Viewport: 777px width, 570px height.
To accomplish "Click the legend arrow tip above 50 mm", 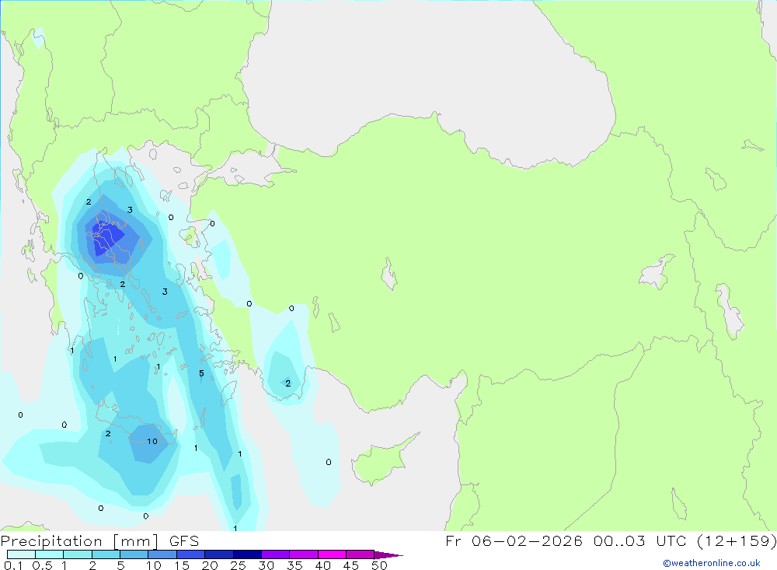I will pyautogui.click(x=389, y=555).
